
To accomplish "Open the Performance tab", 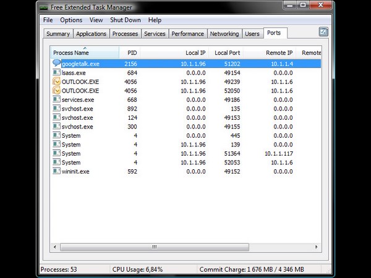I will [x=187, y=34].
